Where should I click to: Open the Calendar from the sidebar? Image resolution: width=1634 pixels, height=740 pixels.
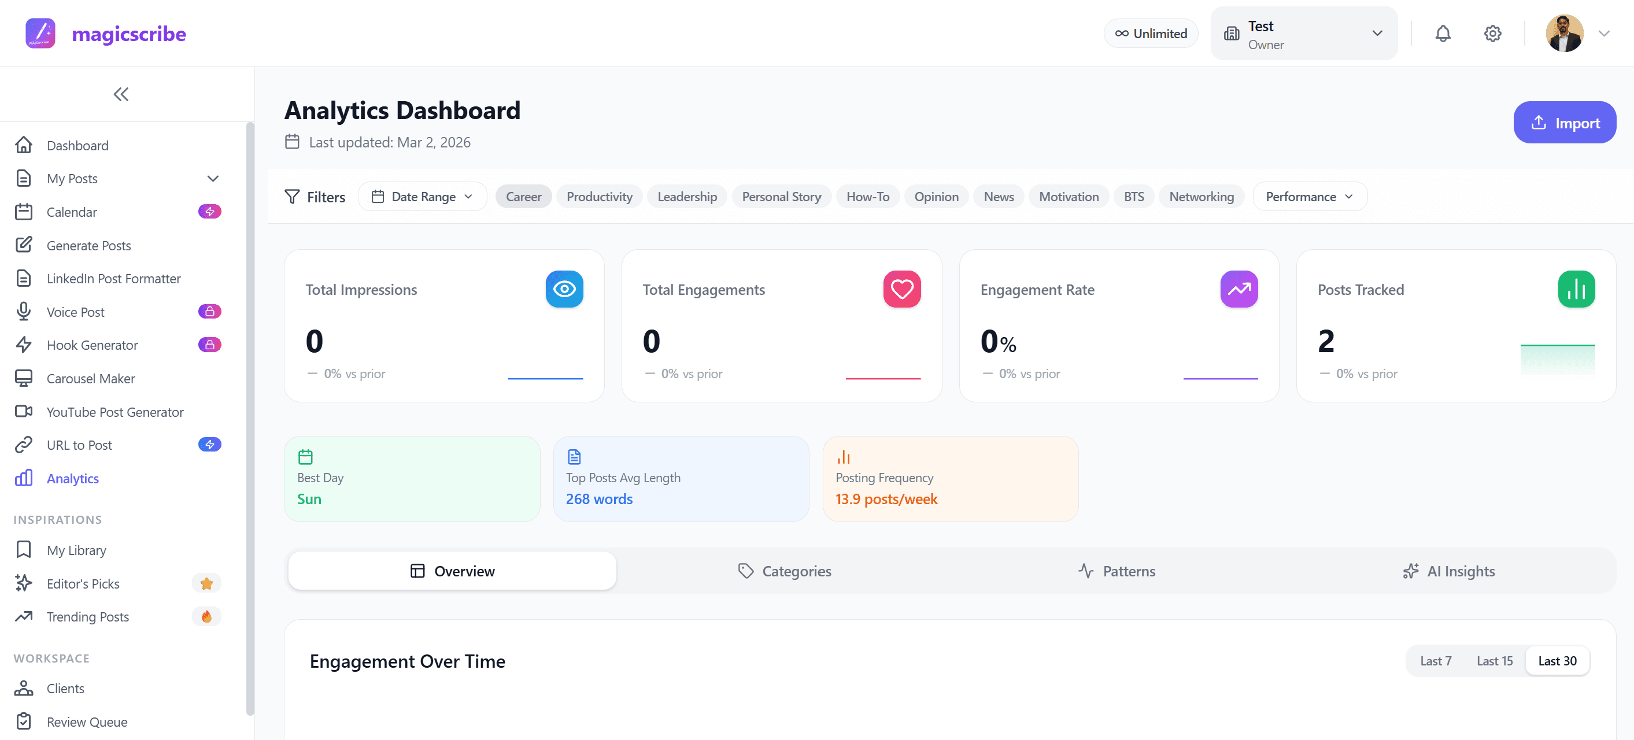(72, 212)
